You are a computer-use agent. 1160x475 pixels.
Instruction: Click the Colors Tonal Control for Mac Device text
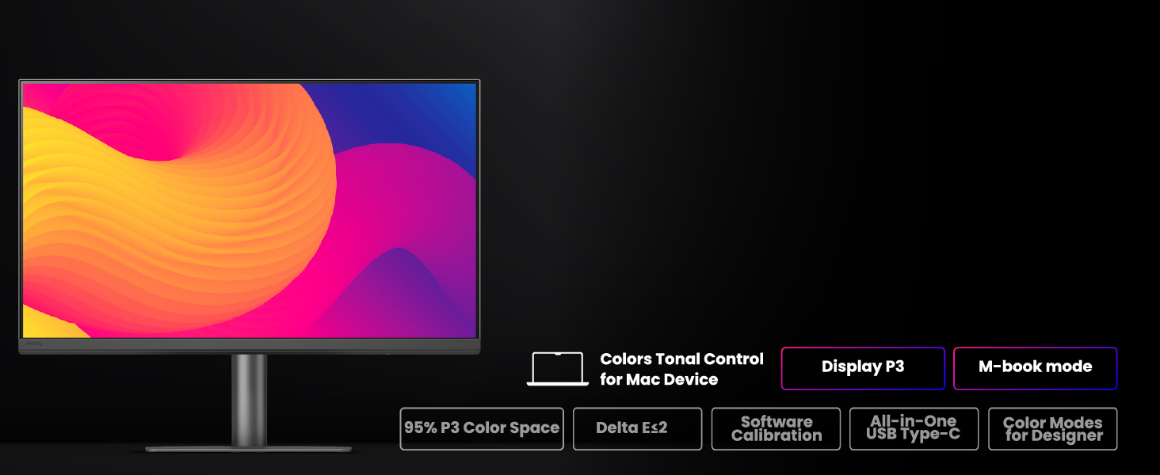(681, 369)
